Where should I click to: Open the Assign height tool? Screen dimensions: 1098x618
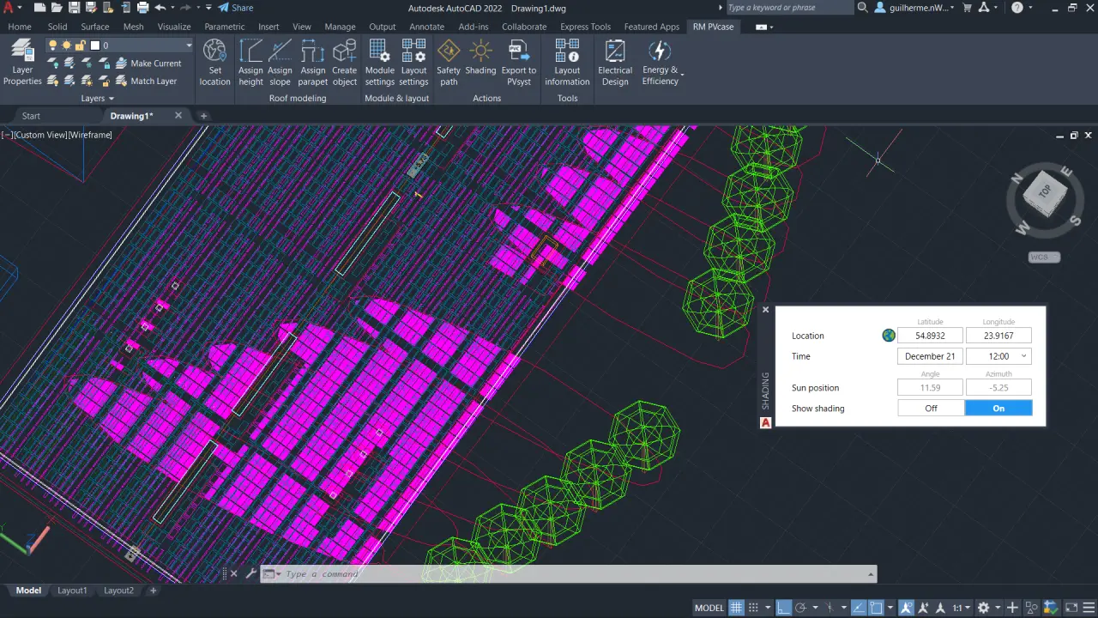click(250, 62)
